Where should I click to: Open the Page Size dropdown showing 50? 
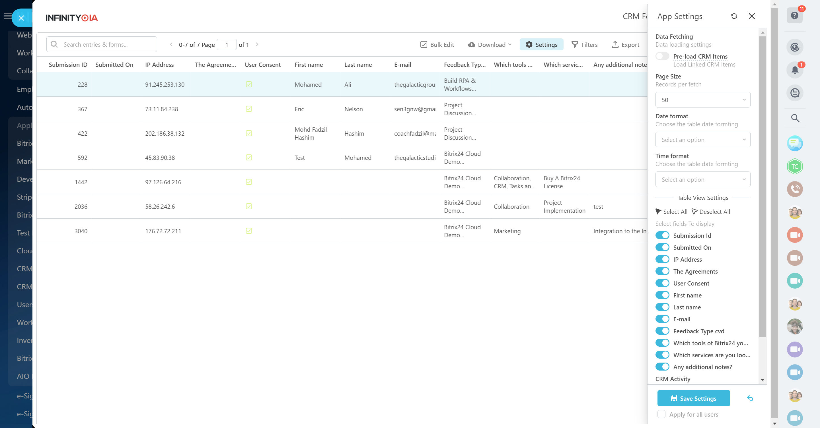702,100
